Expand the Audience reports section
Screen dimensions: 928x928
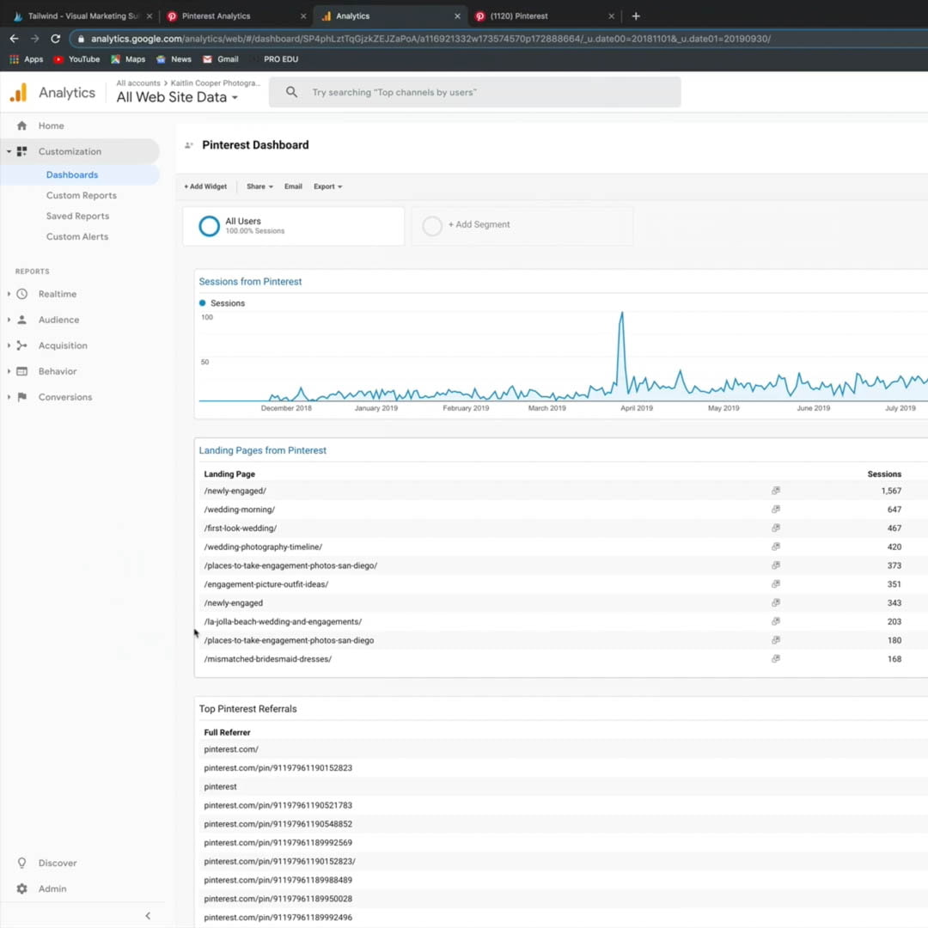coord(58,320)
